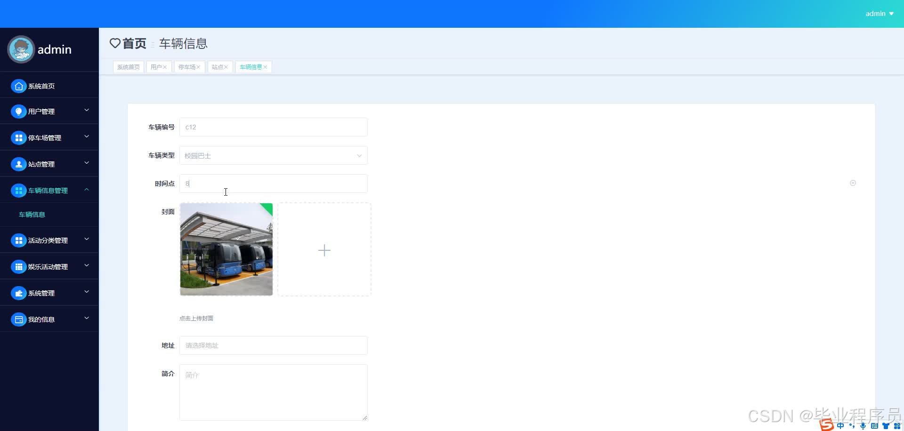
Task: Click the 车辆信息 breadcrumb title
Action: coord(183,44)
